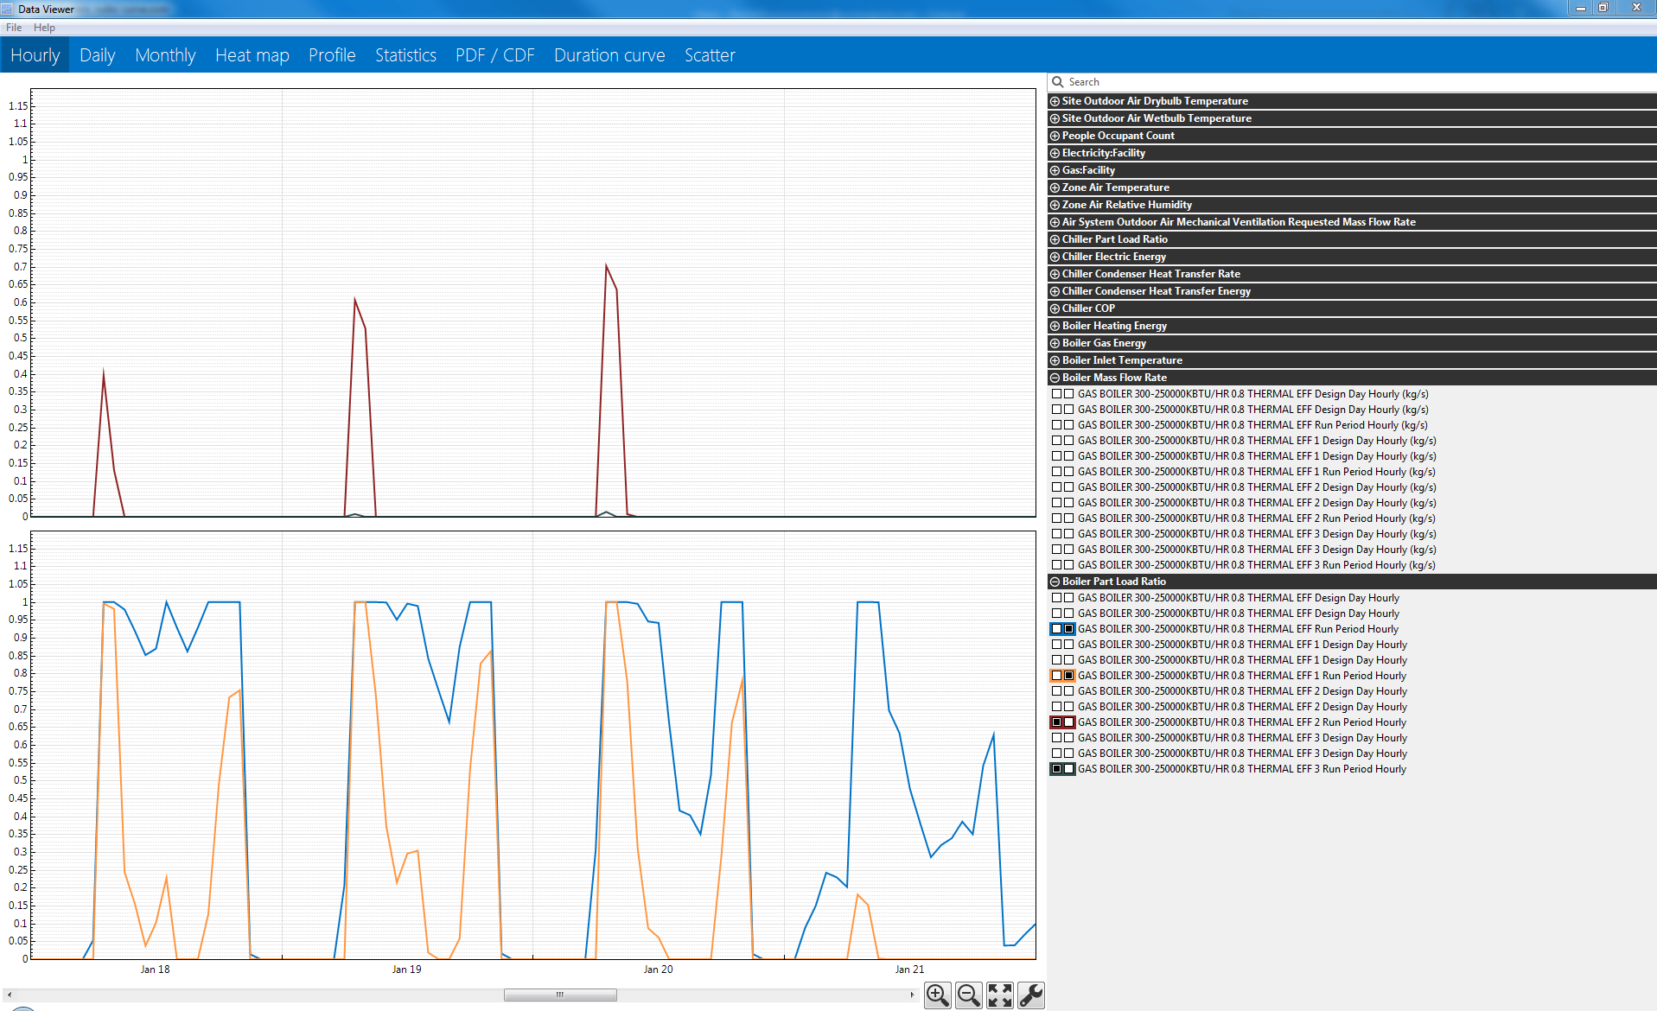Viewport: 1657px width, 1011px height.
Task: Check left checkbox of blue EFF Run Period Hourly
Action: [1056, 629]
